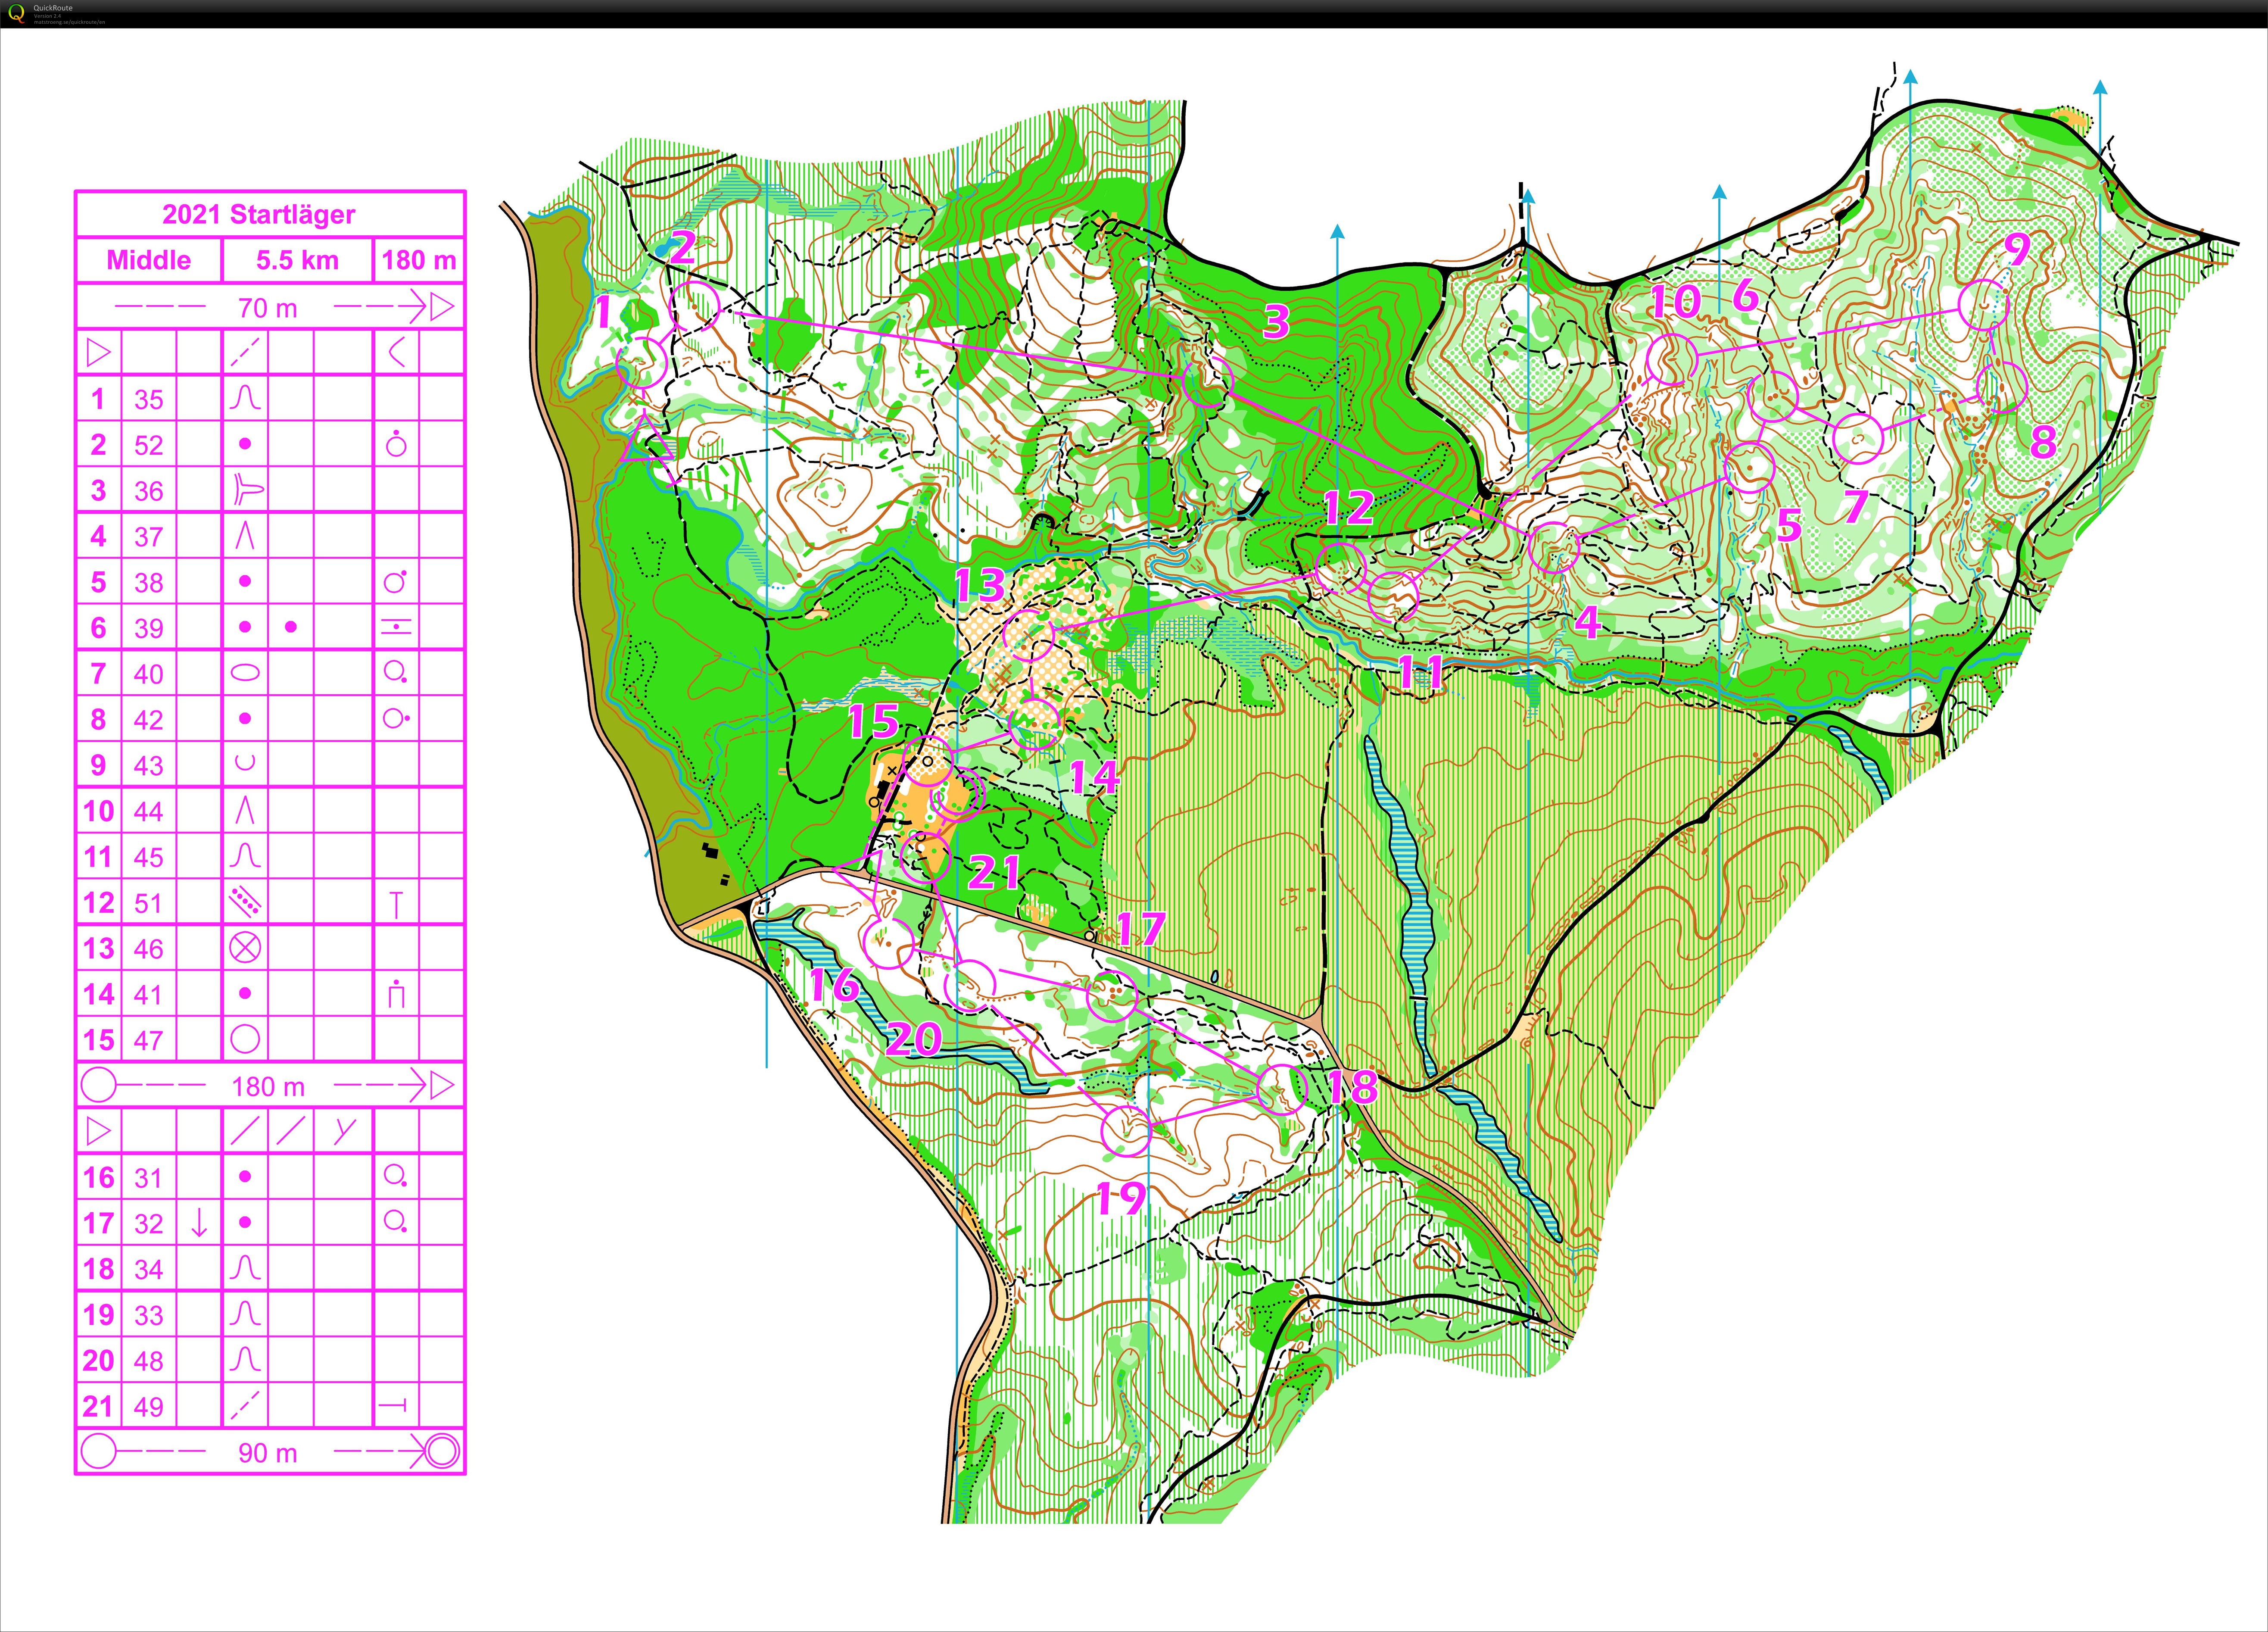
Task: Click control code "38" in row 5
Action: 148,583
